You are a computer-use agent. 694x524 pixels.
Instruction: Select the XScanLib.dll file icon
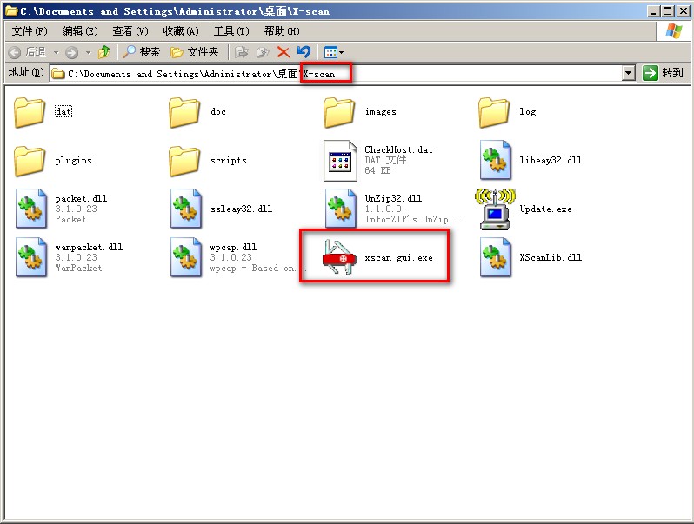tap(495, 257)
